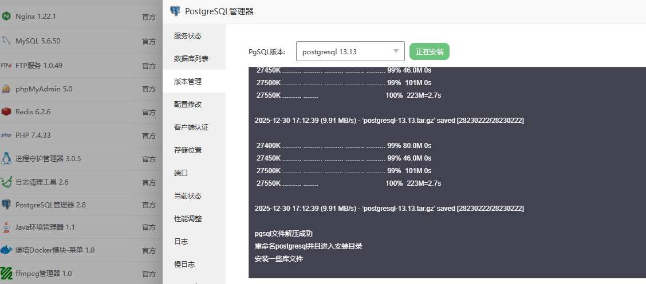Image resolution: width=646 pixels, height=284 pixels.
Task: Click the MySQL 5.6.50 dolphin icon
Action: [6, 41]
